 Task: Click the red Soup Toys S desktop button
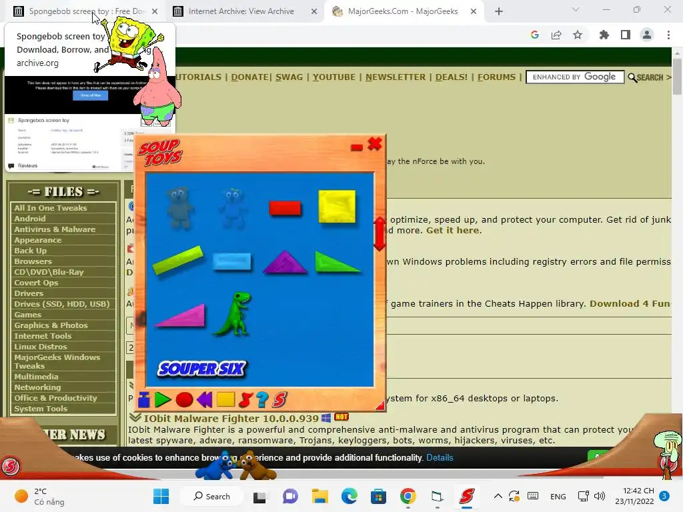click(x=11, y=466)
